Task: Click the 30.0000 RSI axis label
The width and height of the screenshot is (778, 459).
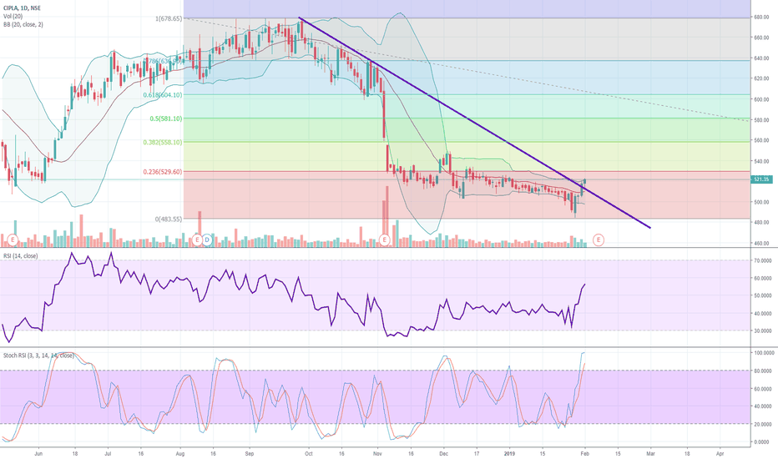Action: tap(763, 331)
